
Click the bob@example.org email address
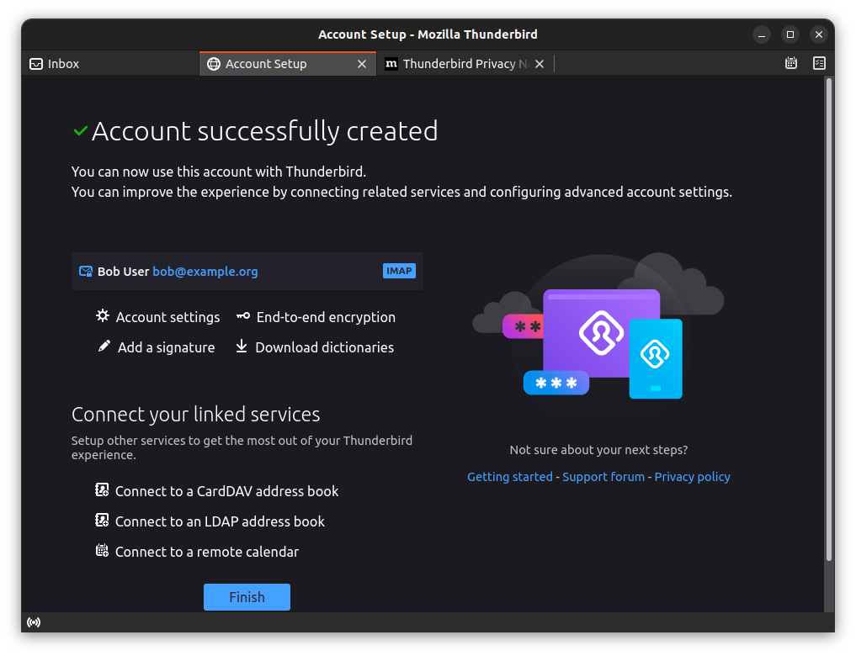[205, 272]
